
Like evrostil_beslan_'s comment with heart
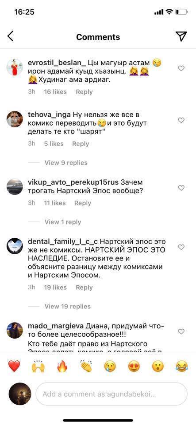pyautogui.click(x=181, y=68)
